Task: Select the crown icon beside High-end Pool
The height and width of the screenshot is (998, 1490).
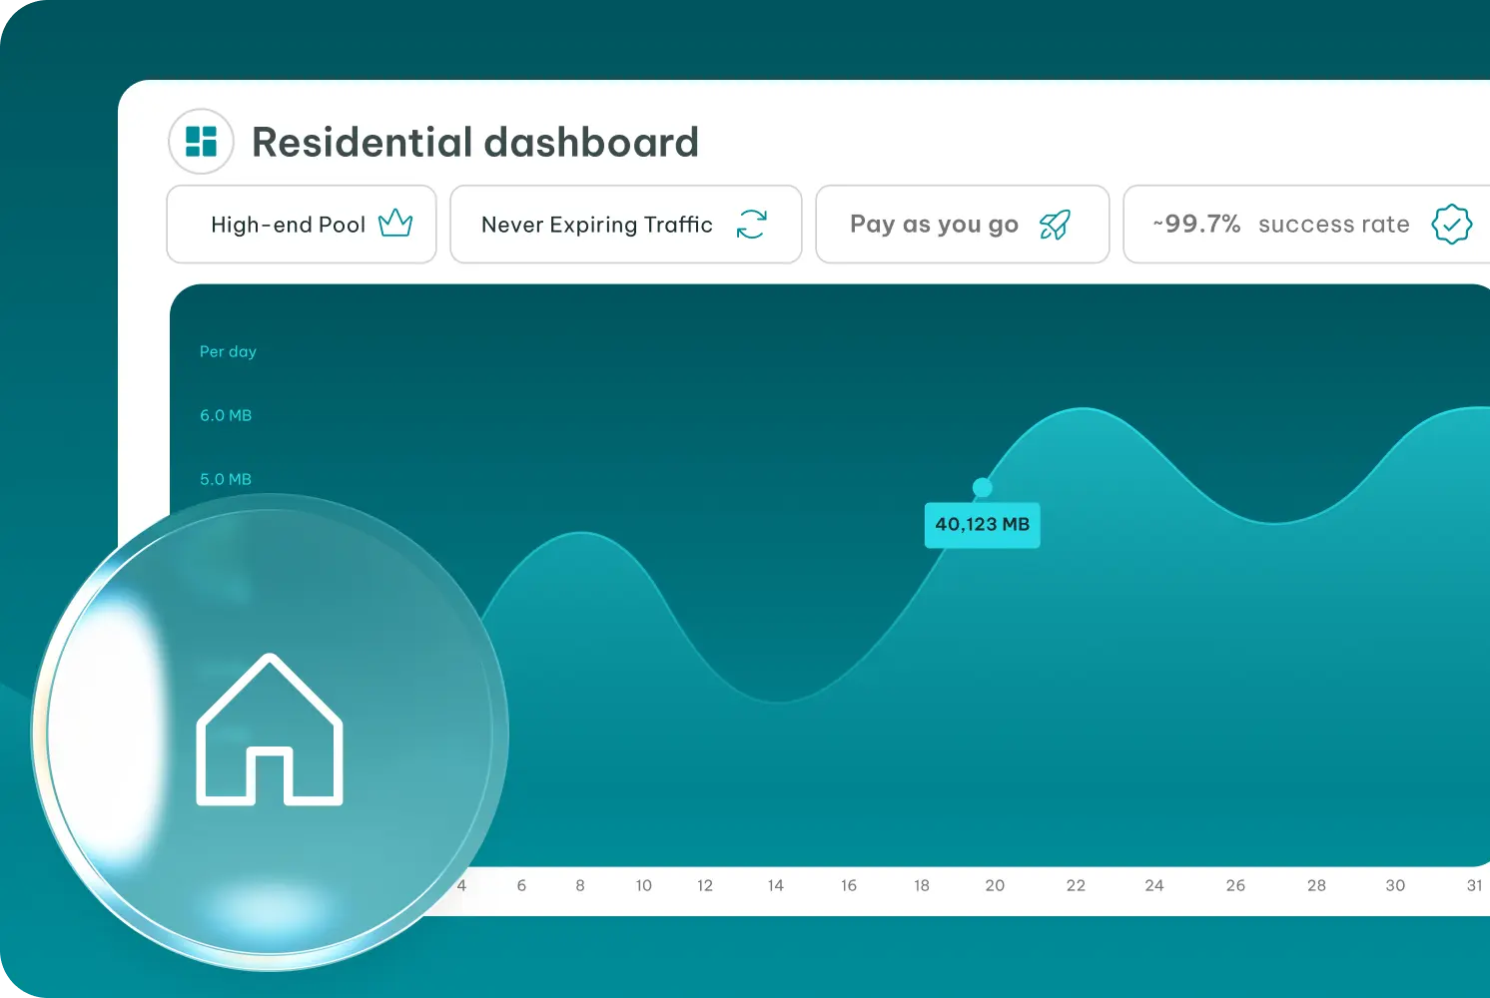Action: [396, 224]
